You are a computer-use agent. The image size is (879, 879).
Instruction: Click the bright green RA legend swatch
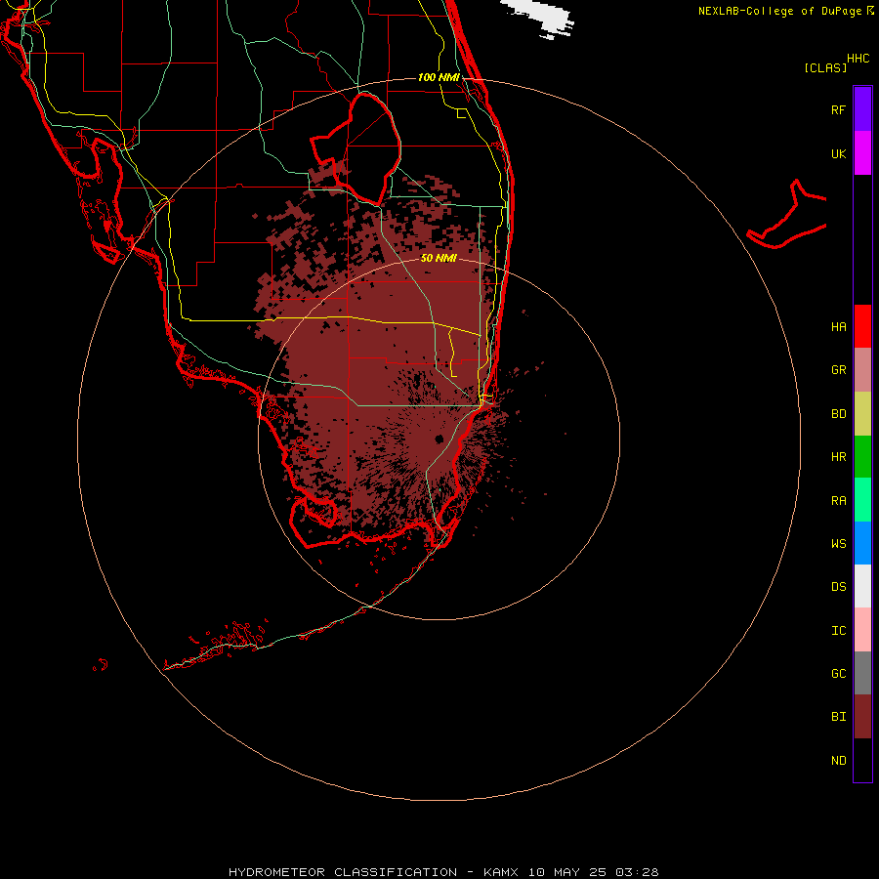[862, 500]
